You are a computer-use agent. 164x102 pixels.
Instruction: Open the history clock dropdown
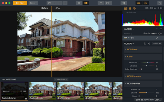coord(108,3)
